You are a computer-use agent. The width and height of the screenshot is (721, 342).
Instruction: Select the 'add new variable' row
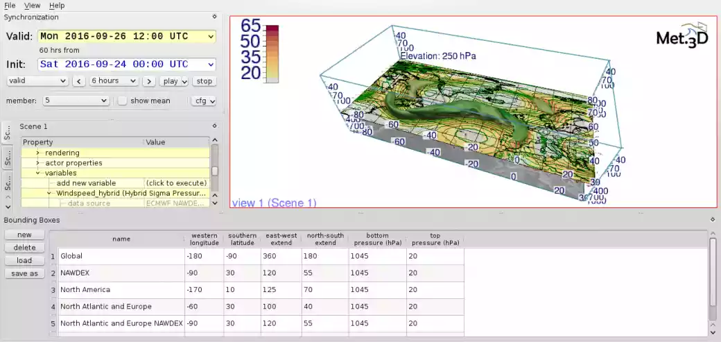(115, 183)
